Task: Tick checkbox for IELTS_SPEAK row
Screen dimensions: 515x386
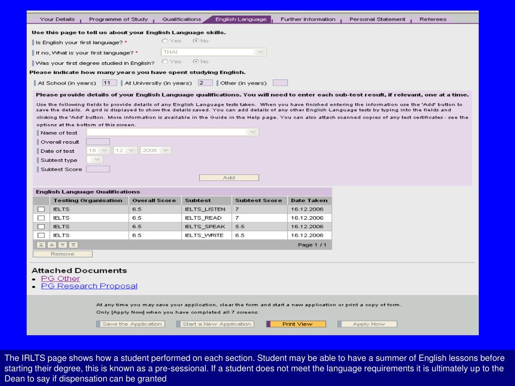Action: tap(41, 227)
